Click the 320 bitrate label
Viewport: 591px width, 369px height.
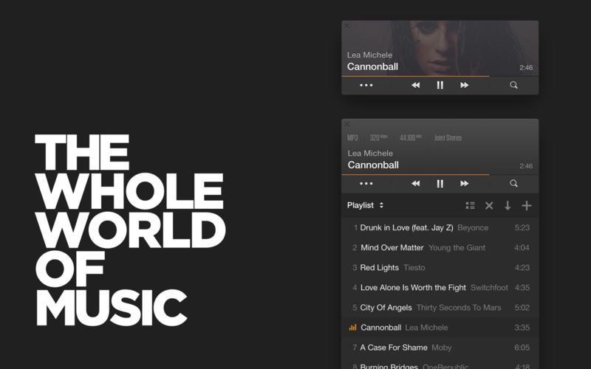point(378,138)
